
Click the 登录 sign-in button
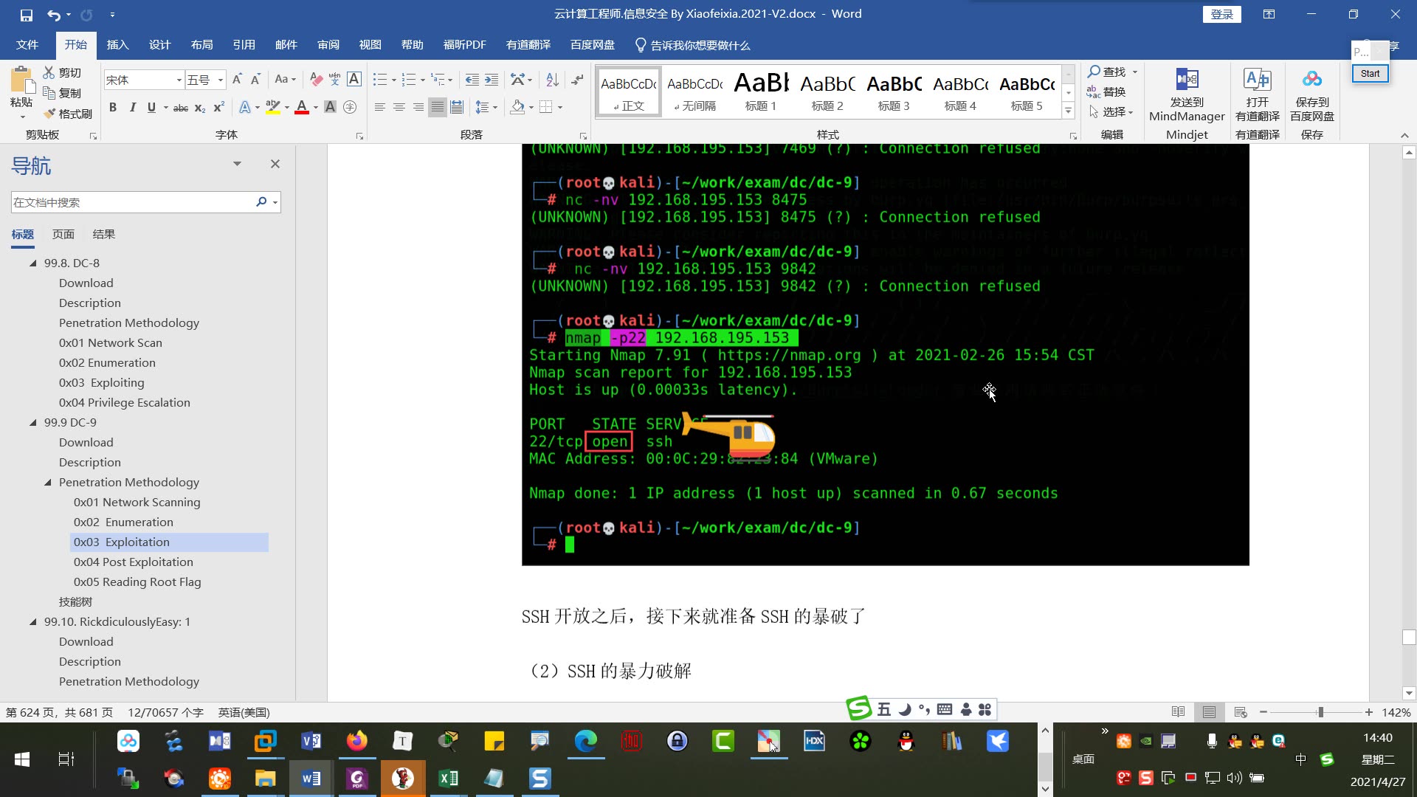pos(1221,14)
